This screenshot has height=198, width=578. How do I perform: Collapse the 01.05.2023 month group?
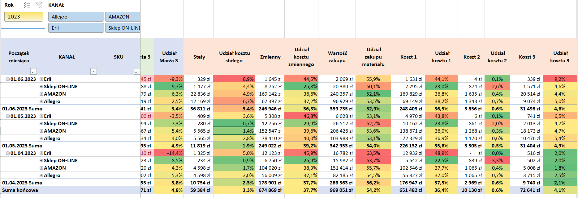pyautogui.click(x=8, y=116)
